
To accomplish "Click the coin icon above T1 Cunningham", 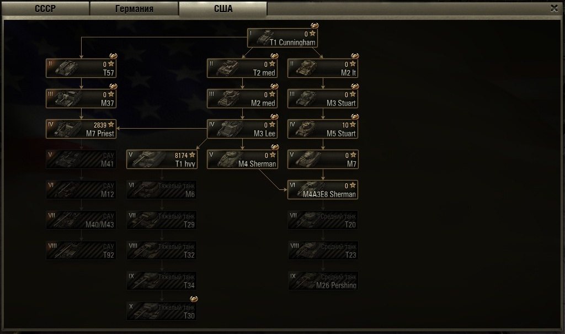I will pyautogui.click(x=315, y=25).
